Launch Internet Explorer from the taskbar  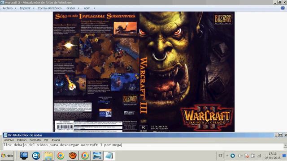[36, 156]
